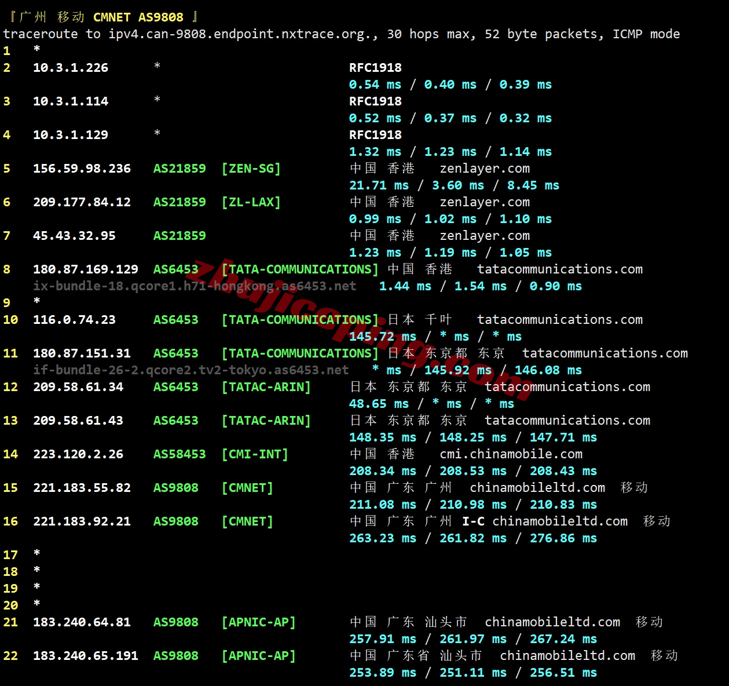Click the if-bundle-26-2 tokyo reverse DNS name

click(191, 370)
